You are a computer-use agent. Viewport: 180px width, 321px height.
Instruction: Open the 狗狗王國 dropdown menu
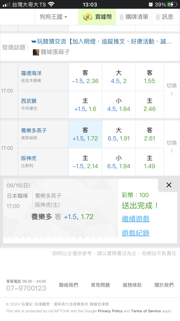53,17
